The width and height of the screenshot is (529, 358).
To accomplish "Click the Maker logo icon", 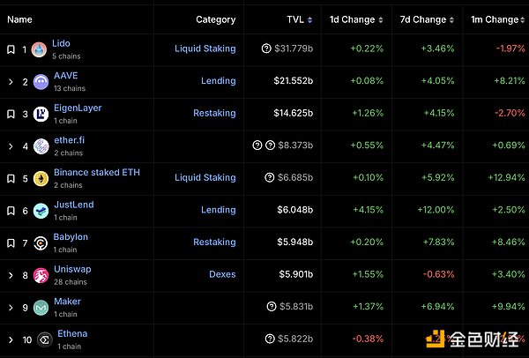I will (40, 308).
